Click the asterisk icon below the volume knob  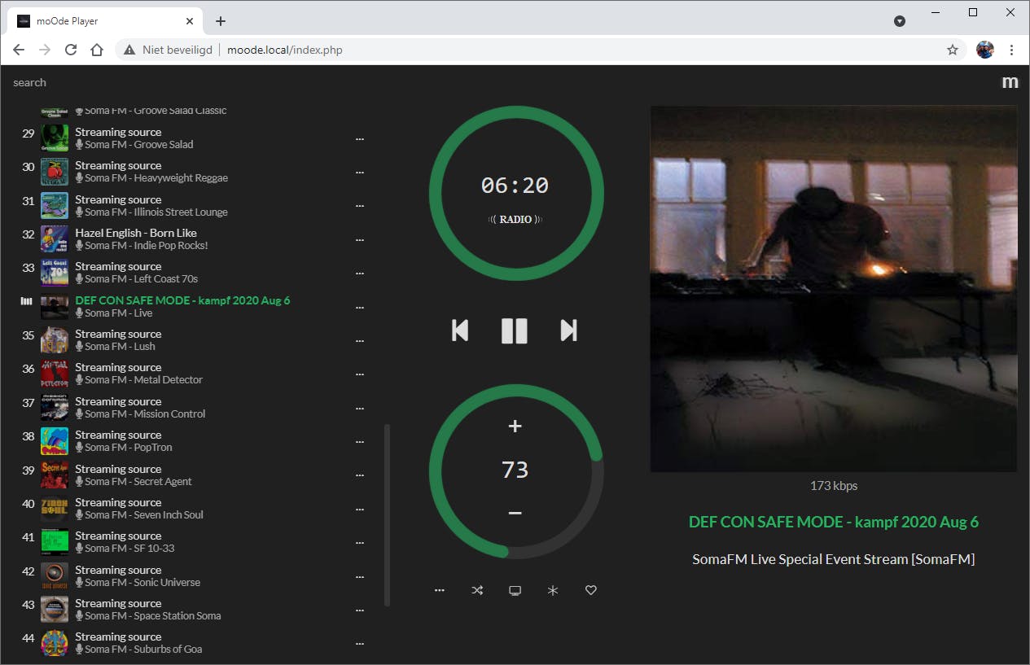tap(553, 590)
